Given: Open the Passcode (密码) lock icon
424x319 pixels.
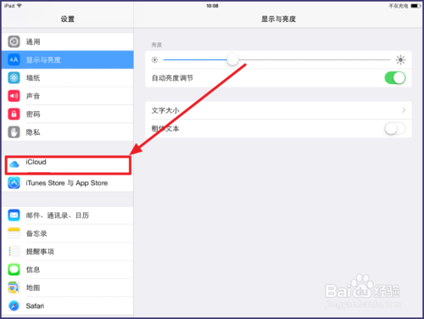Looking at the screenshot, I should coord(14,114).
